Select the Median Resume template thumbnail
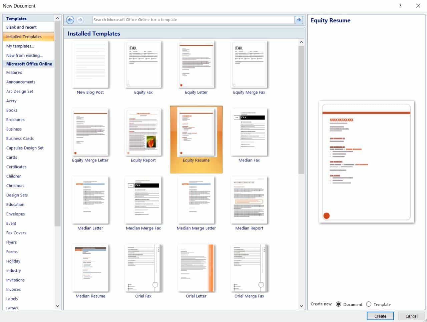This screenshot has height=322, width=427. pos(90,268)
